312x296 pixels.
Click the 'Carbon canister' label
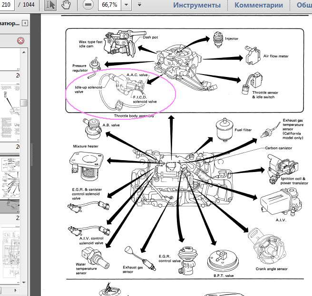(279, 148)
